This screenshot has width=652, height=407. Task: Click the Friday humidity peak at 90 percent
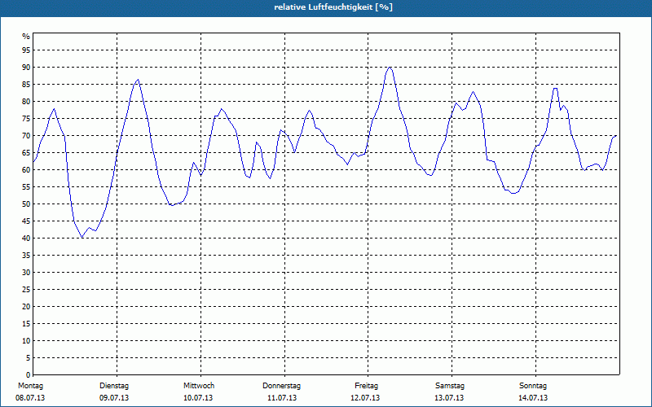390,68
